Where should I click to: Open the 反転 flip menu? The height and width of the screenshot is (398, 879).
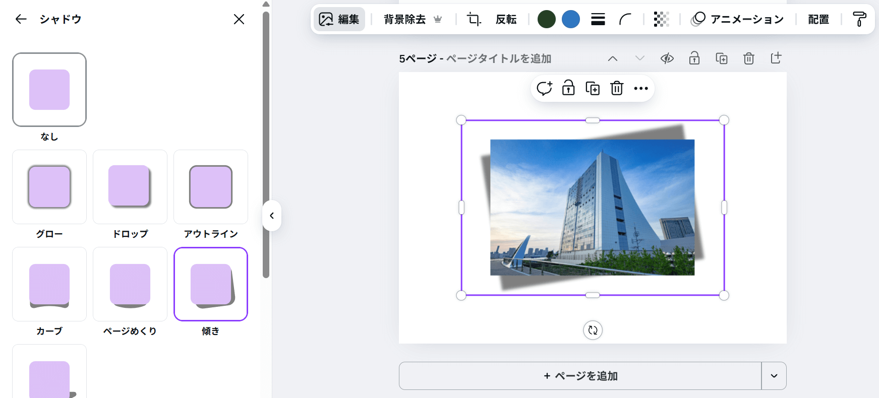click(x=506, y=19)
